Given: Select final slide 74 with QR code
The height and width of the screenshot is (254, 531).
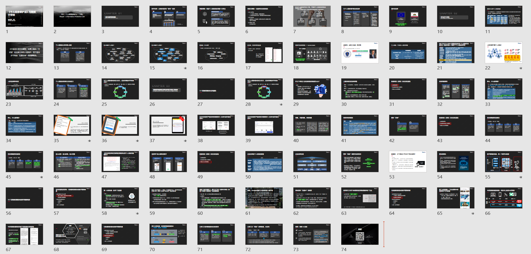Looking at the screenshot, I should click(360, 234).
